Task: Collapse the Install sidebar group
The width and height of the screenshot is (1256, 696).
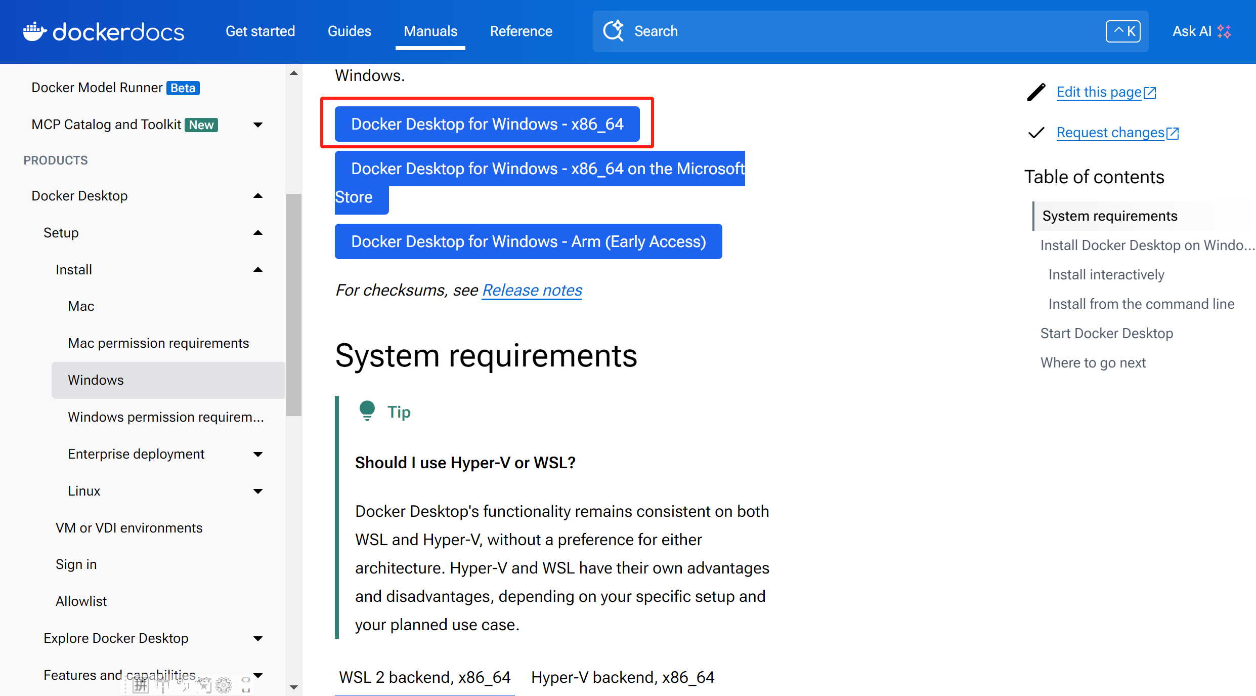Action: click(258, 270)
